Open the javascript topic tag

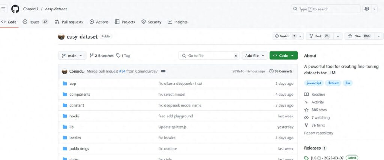tap(313, 83)
